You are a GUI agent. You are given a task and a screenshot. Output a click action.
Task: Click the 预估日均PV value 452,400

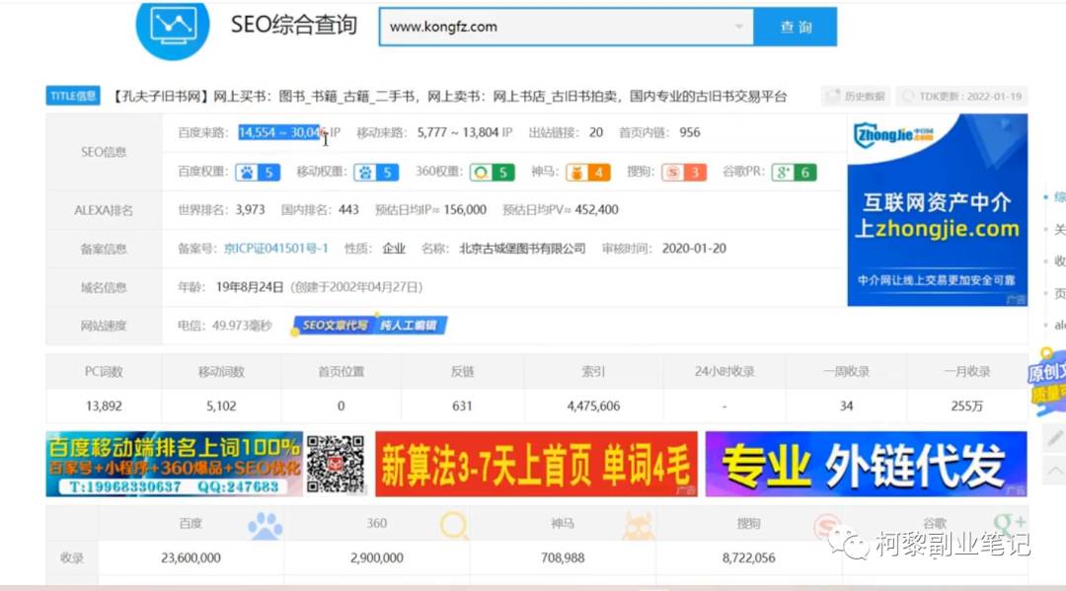click(x=596, y=210)
